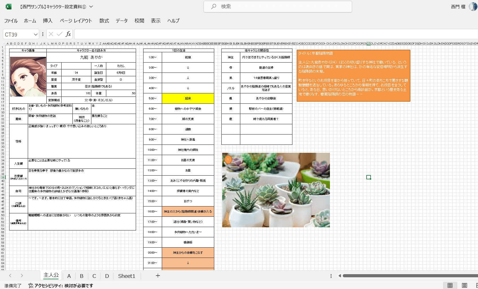This screenshot has height=289, width=478.
Task: Select the orange title text box 京都陰陽物語
Action: click(x=353, y=76)
